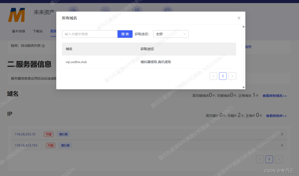This screenshot has height=176, width=299.
Task: Expand the 118.26.253.153 row chevron
Action: point(282,145)
